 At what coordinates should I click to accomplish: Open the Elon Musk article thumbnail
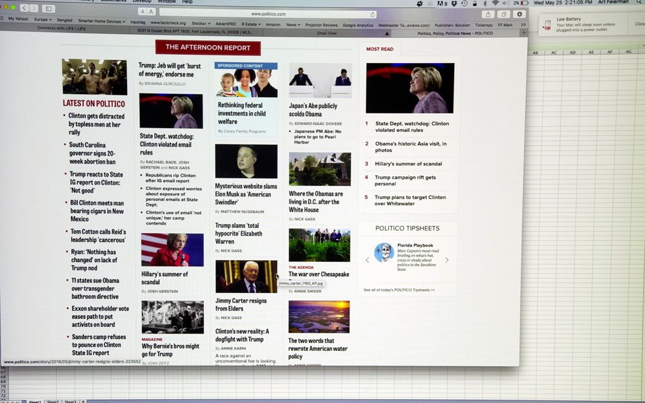click(246, 161)
